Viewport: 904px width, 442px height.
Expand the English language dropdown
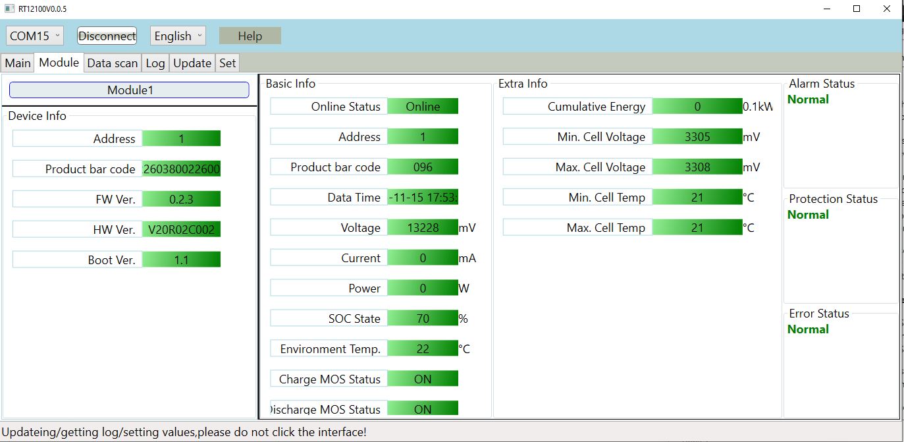(178, 36)
